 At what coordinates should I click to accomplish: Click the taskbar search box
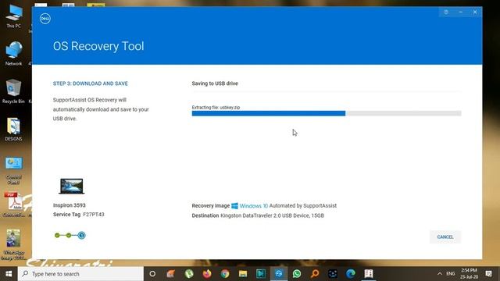[x=80, y=274]
